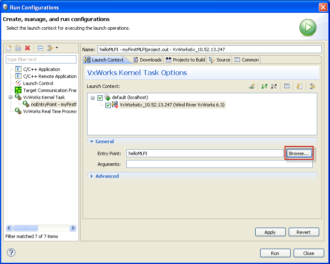Select VxWorks Real Time Process item

pos(50,111)
